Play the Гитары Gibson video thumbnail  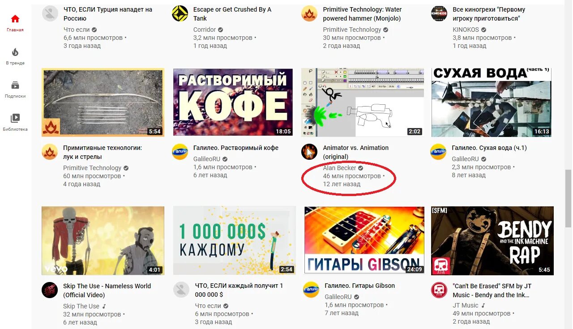tap(364, 240)
